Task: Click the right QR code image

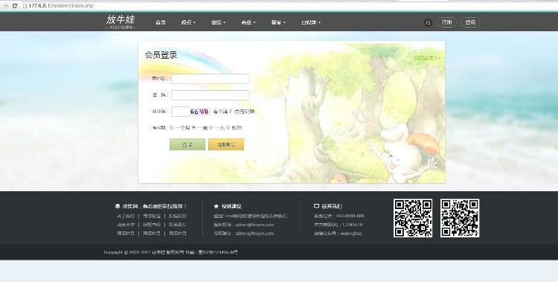Action: coord(460,218)
